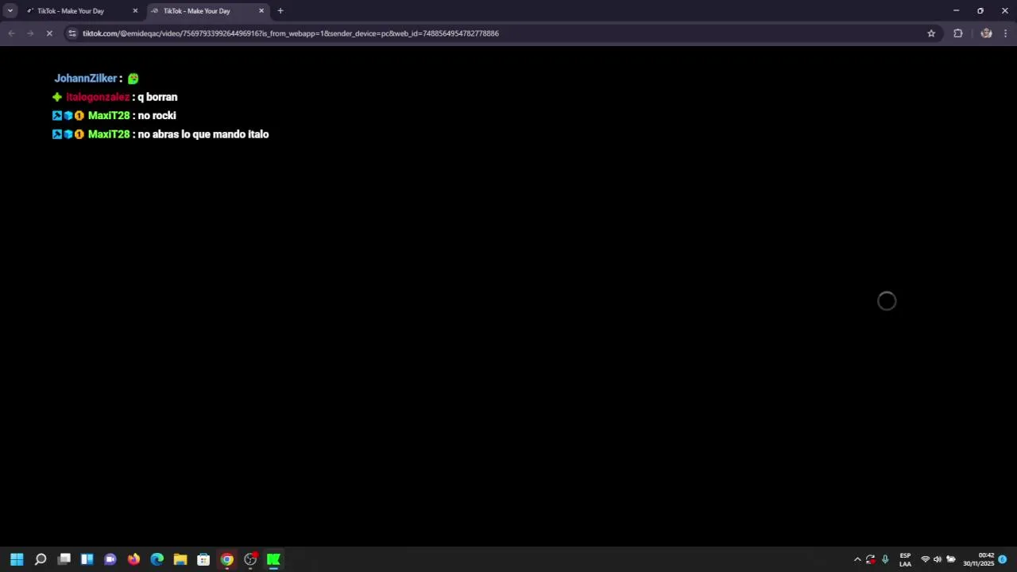This screenshot has height=572, width=1017.
Task: Open File Explorer from taskbar
Action: 180,559
